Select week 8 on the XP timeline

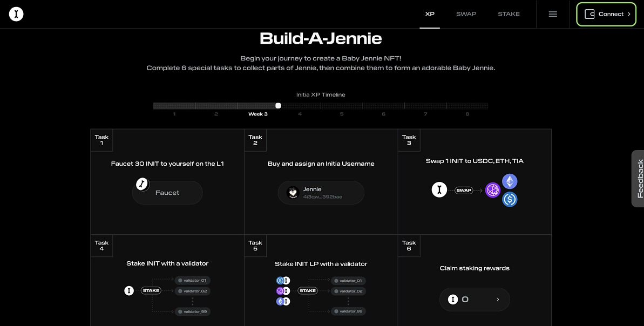467,114
